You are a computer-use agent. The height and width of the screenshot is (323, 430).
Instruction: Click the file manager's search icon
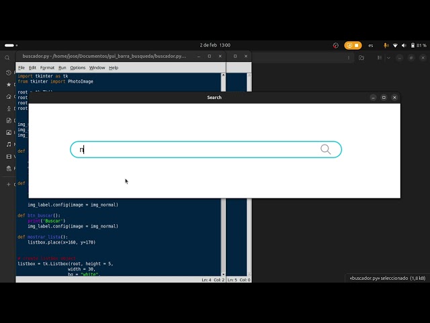pos(7,58)
